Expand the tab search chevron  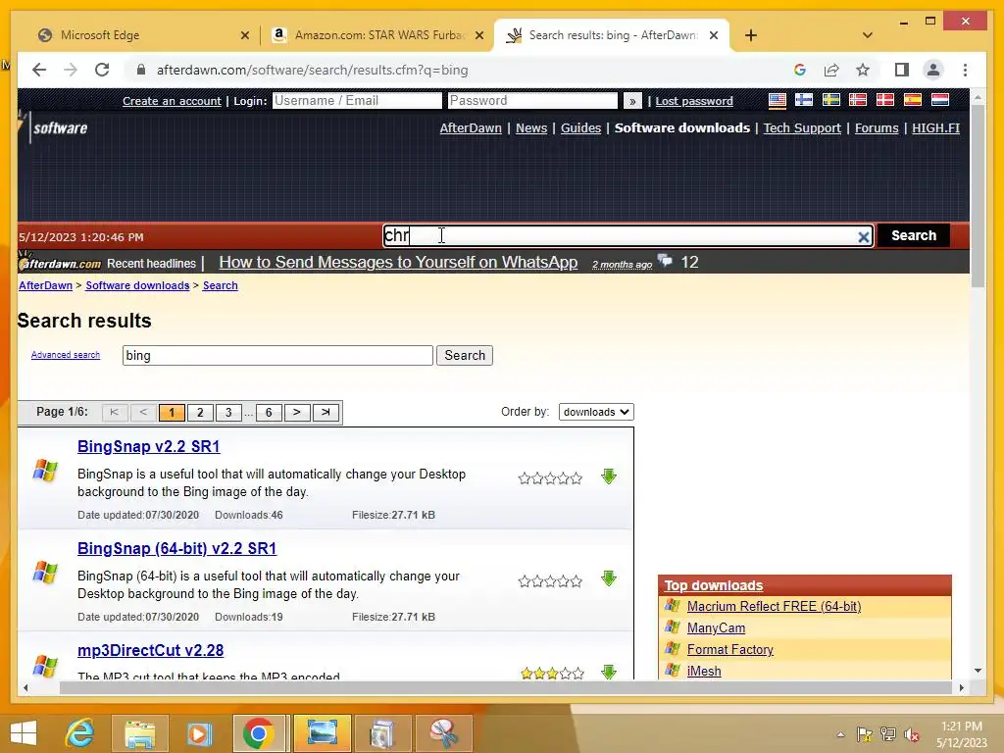(x=868, y=35)
